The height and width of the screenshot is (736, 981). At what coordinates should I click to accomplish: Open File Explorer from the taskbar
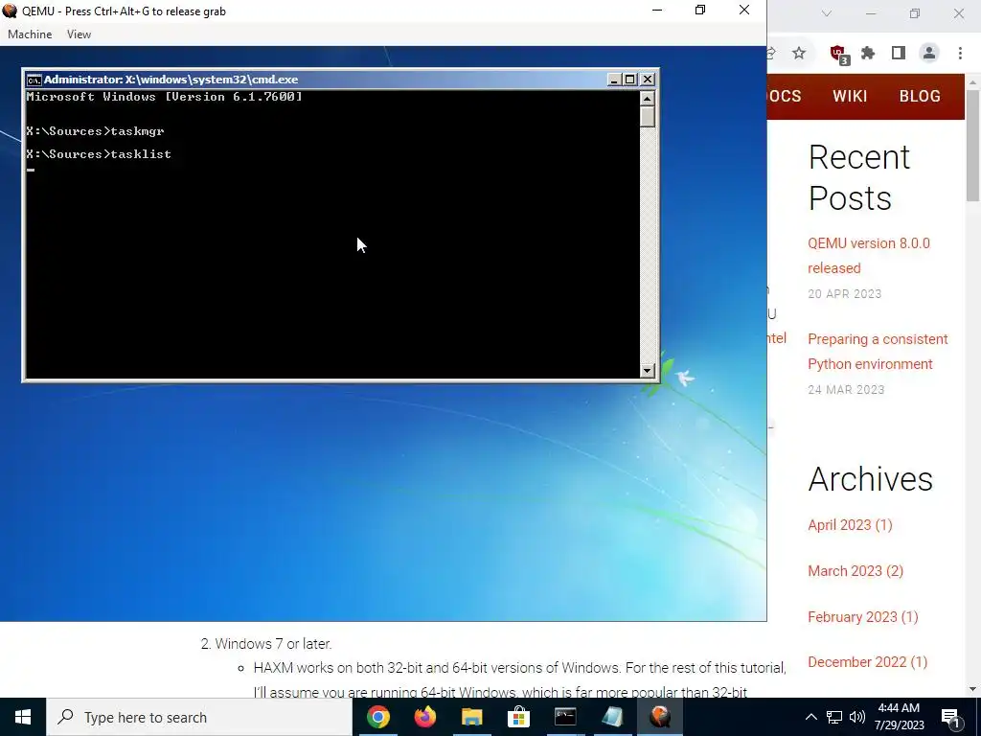(471, 717)
